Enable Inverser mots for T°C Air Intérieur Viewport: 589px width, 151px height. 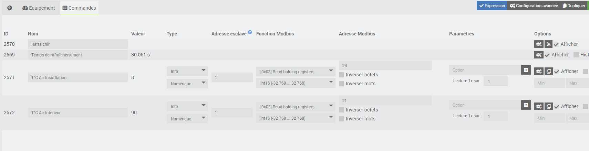coord(342,119)
